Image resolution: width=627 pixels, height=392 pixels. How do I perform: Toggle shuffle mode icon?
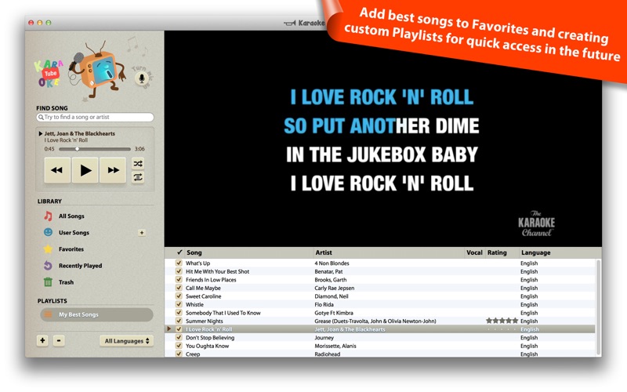pyautogui.click(x=138, y=164)
